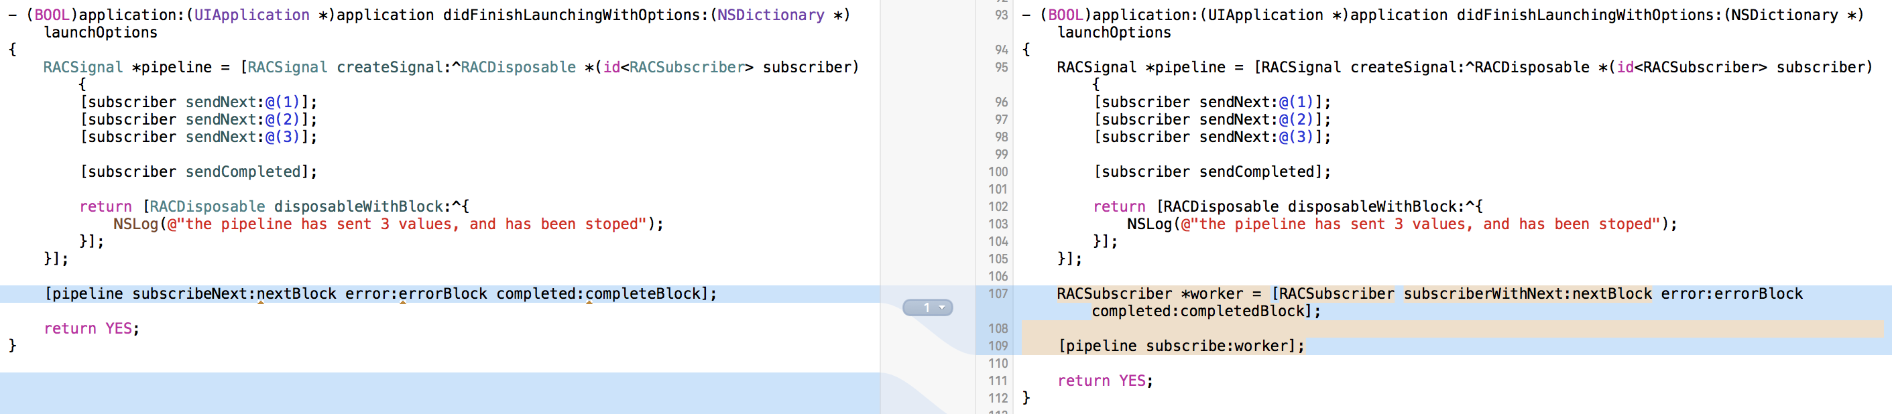Click 'return YES;' in the left pane
Viewport: 1892px width, 414px height.
(92, 328)
